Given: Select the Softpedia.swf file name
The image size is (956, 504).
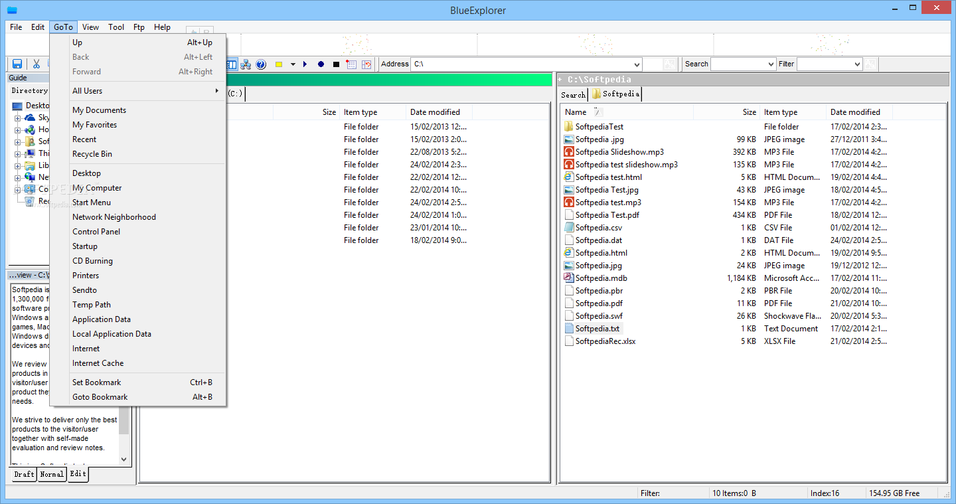Looking at the screenshot, I should (x=599, y=316).
